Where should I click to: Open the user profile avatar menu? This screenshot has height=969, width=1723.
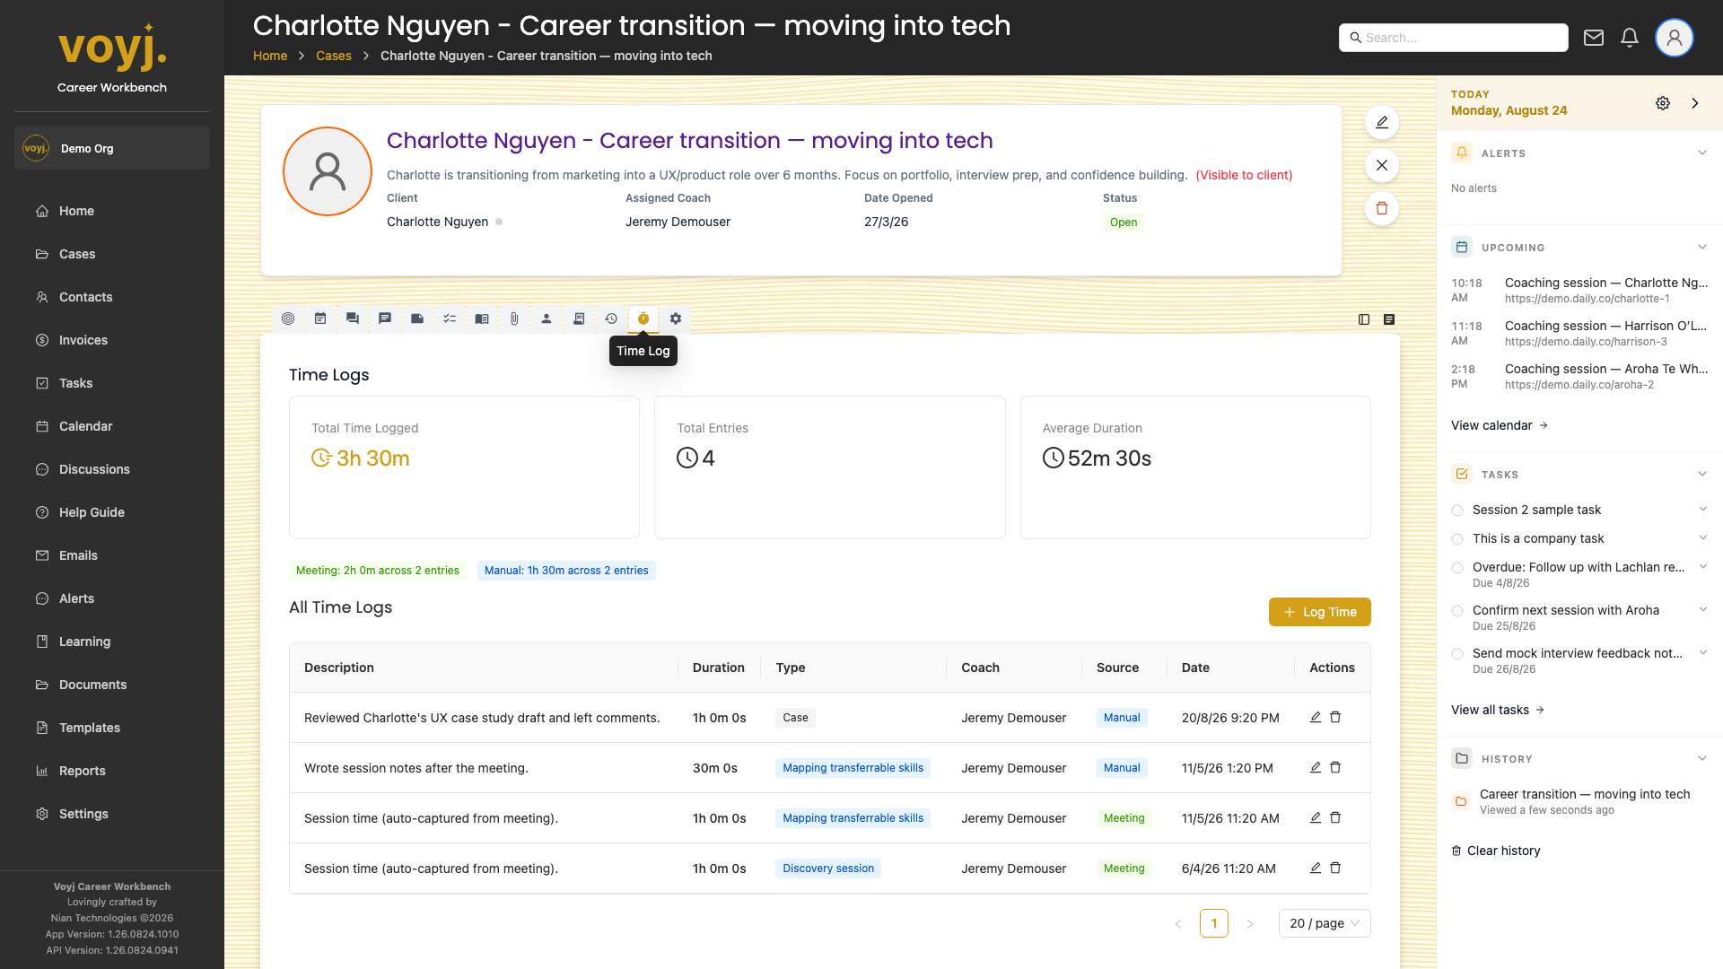1675,38
